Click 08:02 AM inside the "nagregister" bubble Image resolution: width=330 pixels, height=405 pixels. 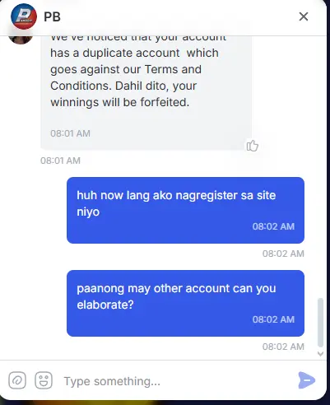pos(273,226)
